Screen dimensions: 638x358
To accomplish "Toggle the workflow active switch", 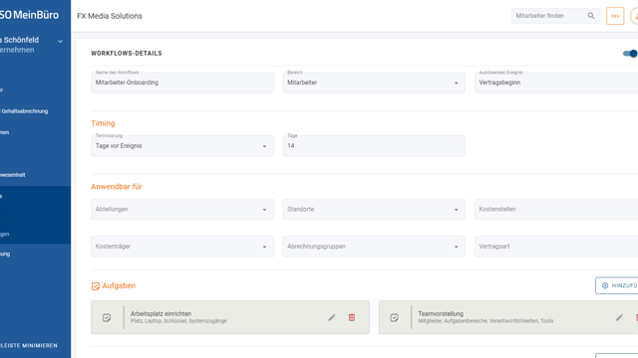I will [630, 53].
